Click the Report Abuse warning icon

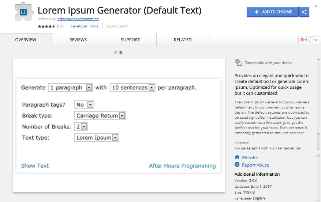(x=237, y=165)
